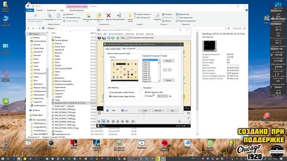287x161 pixels.
Task: Click Переместить в ribbon icon
Action: [x=88, y=17]
